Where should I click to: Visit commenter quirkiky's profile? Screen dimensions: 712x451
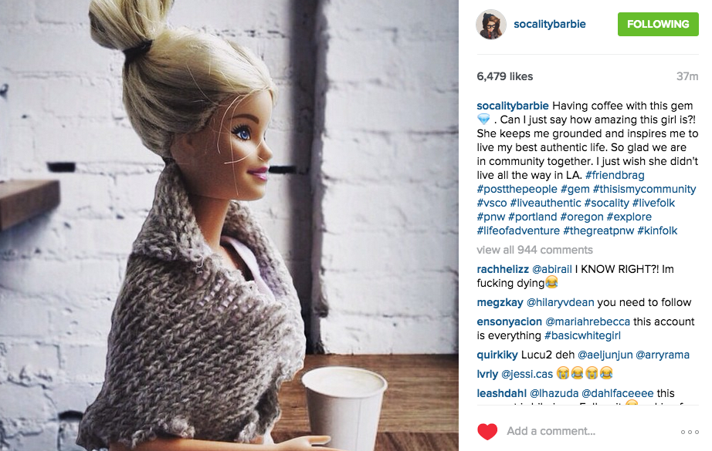pyautogui.click(x=497, y=355)
